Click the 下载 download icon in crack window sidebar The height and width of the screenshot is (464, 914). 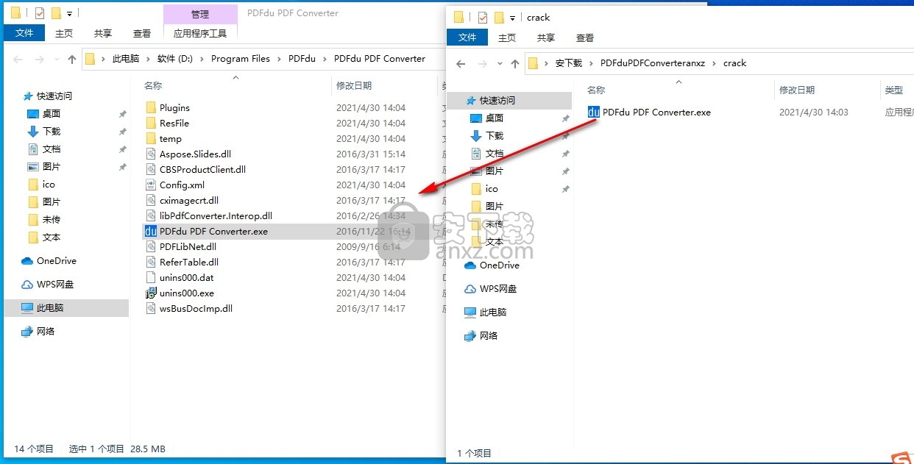click(x=476, y=136)
